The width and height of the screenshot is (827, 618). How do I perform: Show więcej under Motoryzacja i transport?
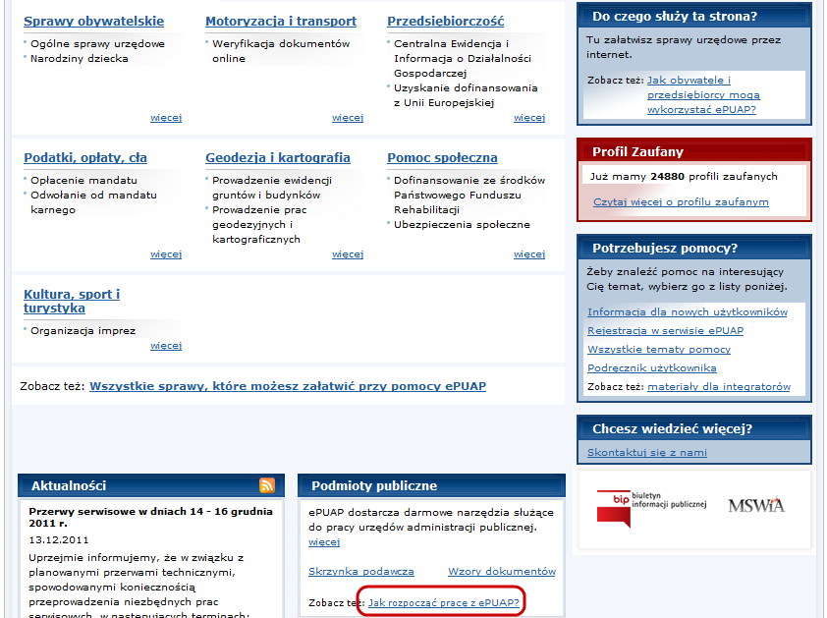(348, 117)
